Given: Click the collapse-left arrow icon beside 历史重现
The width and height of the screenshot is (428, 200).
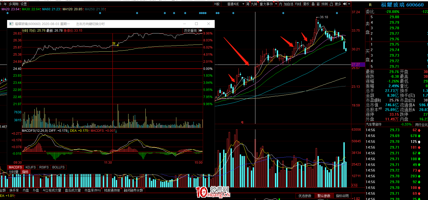Looking at the screenshot, I should [x=200, y=31].
